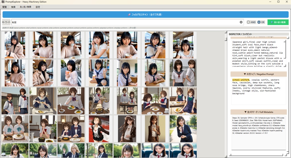Clear the keyword field with the X icon
This screenshot has height=158, width=291.
click(x=241, y=22)
